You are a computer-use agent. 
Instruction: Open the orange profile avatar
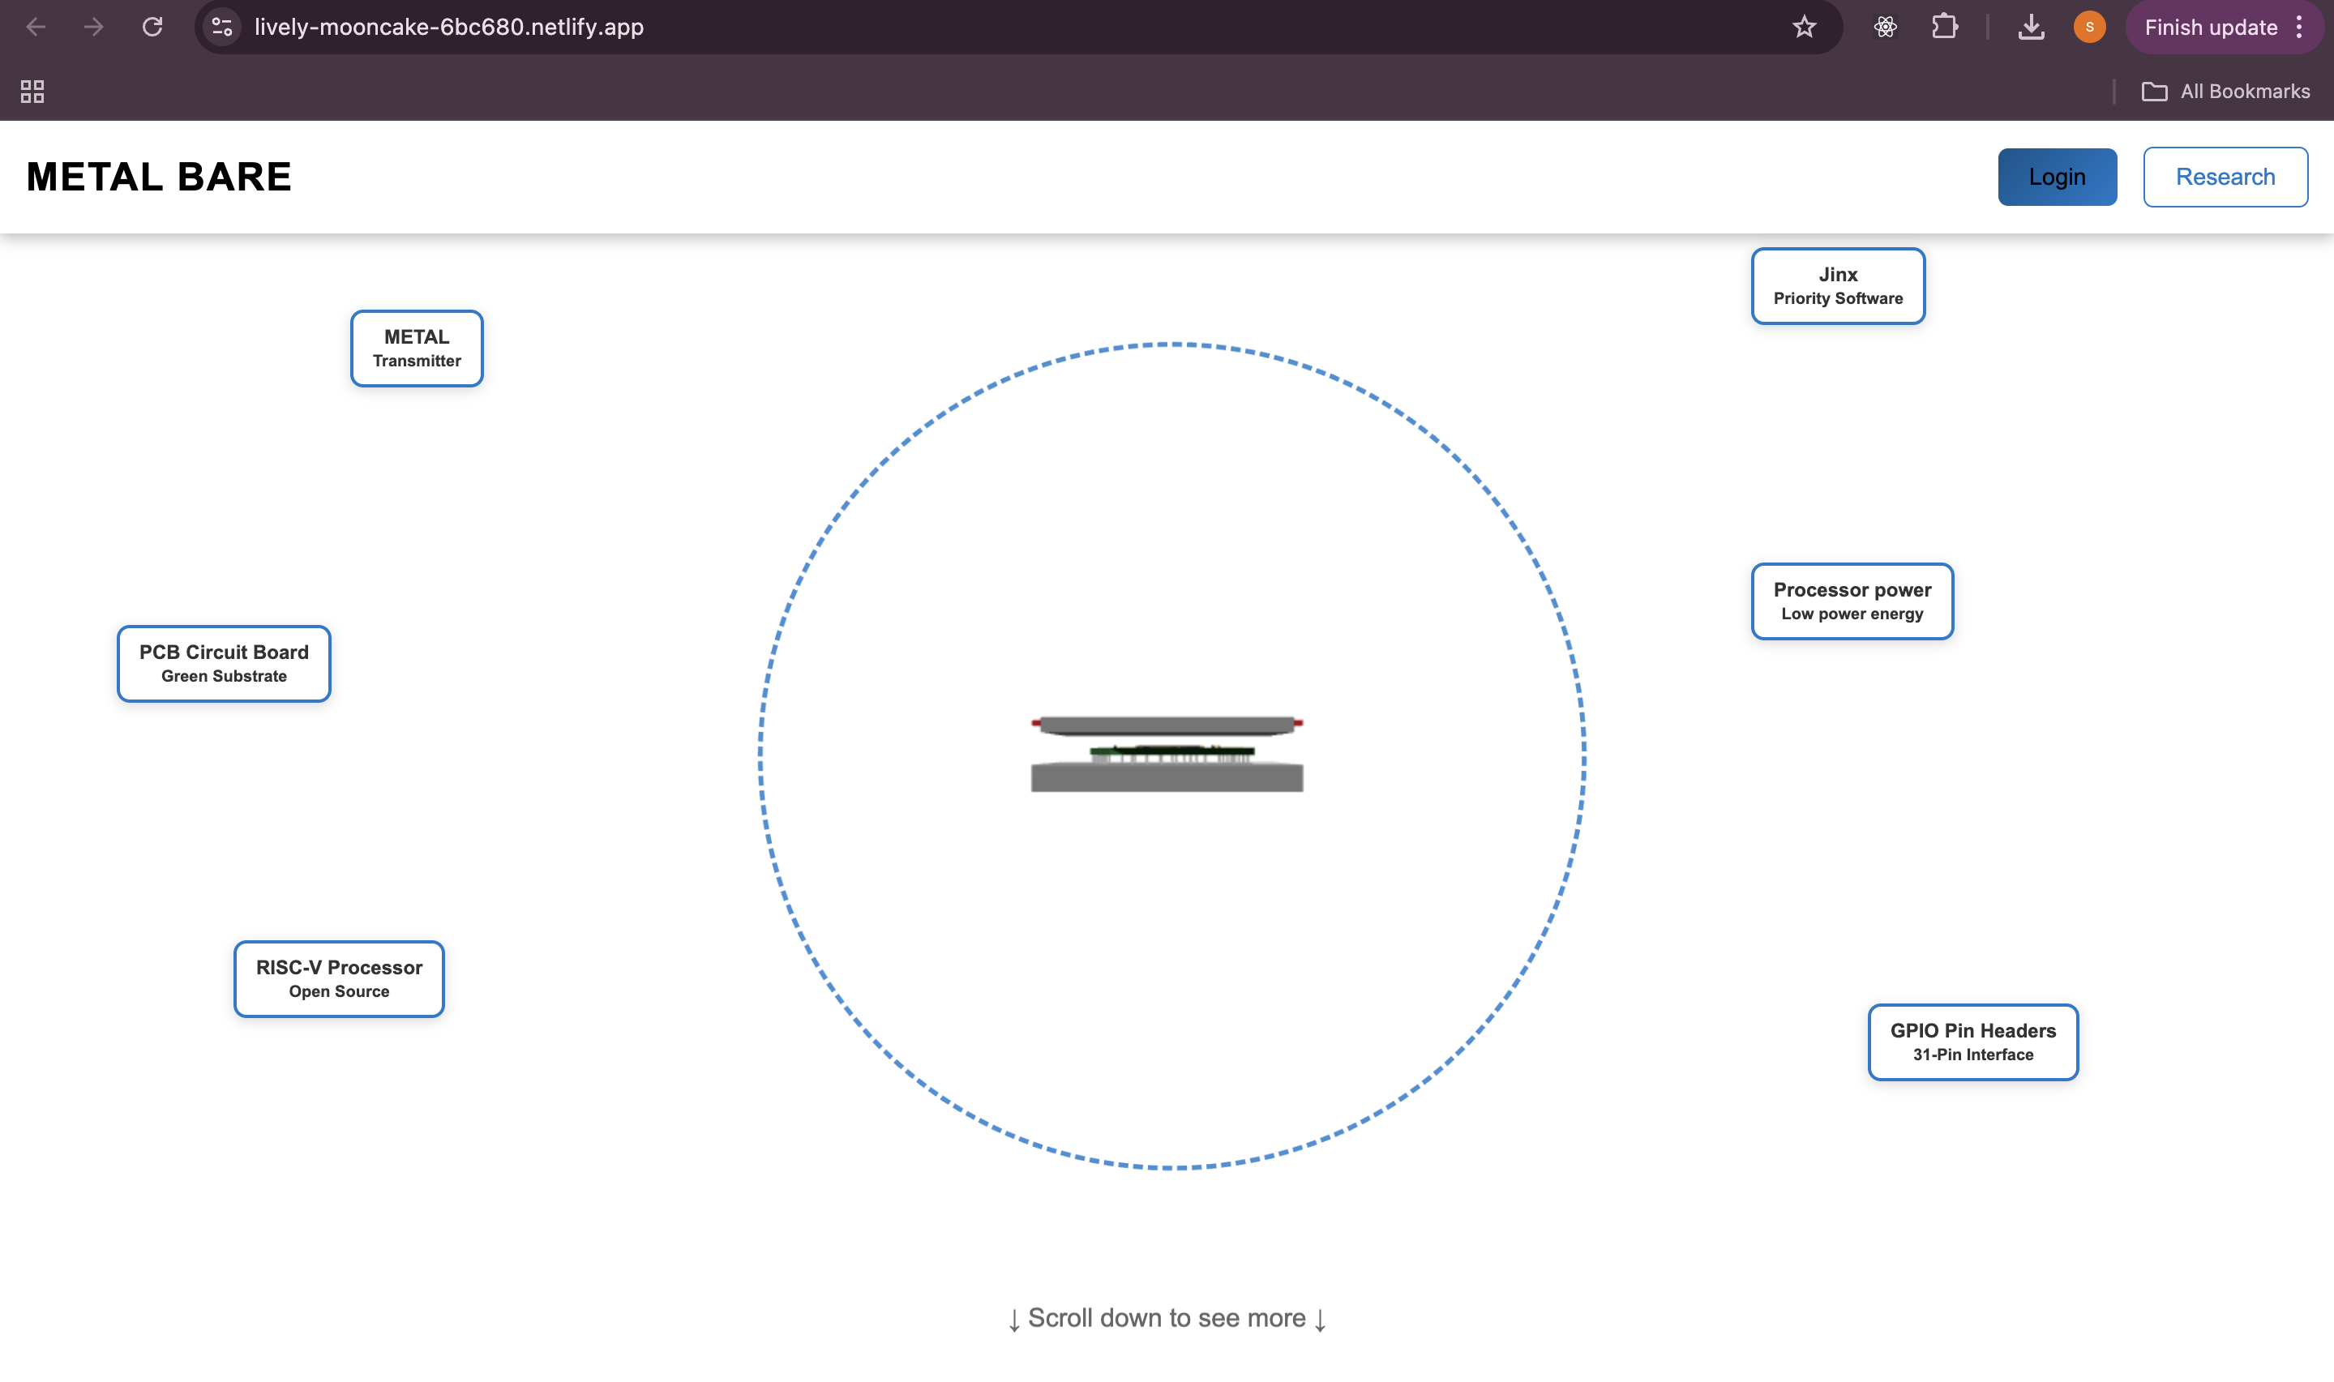pos(2089,27)
